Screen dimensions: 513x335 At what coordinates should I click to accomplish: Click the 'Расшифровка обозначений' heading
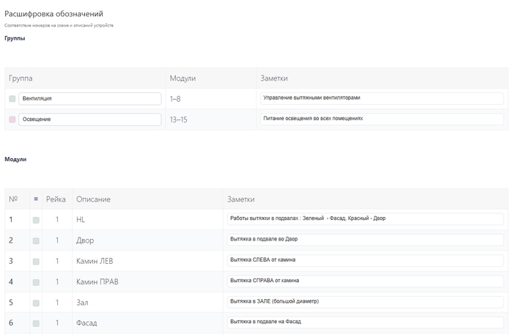pyautogui.click(x=53, y=14)
